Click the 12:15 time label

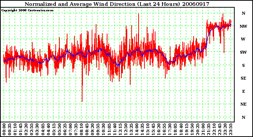click(120, 129)
